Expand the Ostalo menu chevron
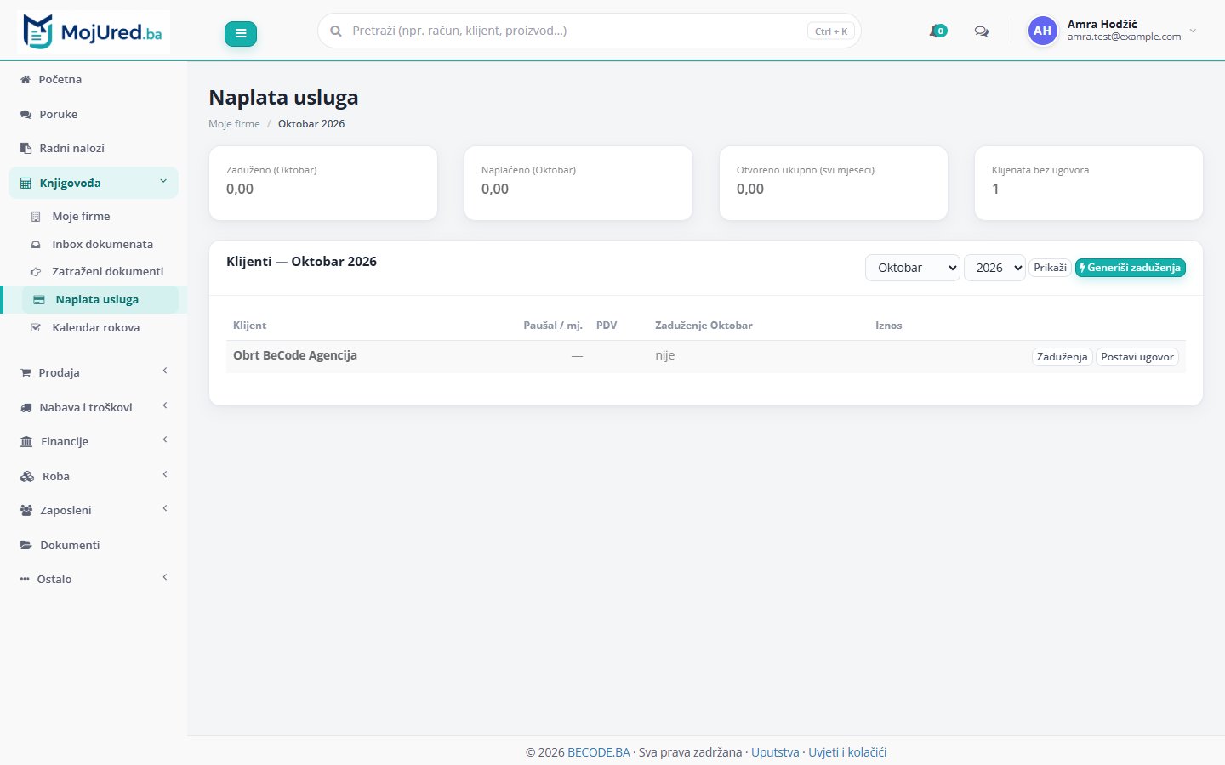Image resolution: width=1225 pixels, height=765 pixels. tap(165, 577)
